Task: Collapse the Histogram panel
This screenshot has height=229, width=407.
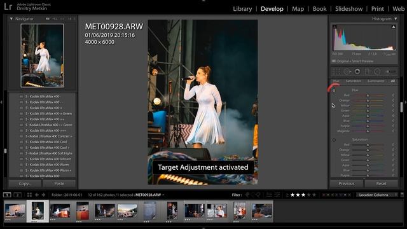Action: click(x=396, y=18)
